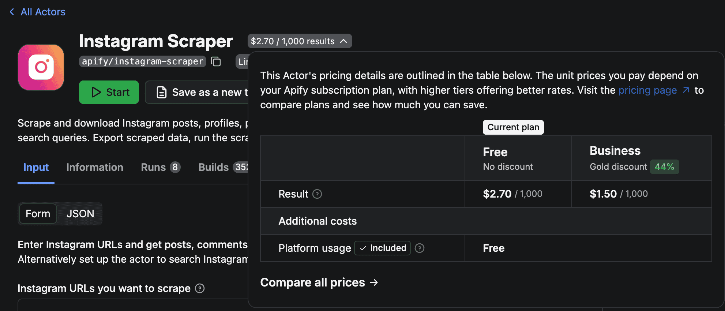Click the external link arrow after pricing page
Image resolution: width=725 pixels, height=311 pixels.
pyautogui.click(x=686, y=90)
